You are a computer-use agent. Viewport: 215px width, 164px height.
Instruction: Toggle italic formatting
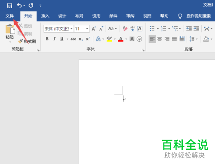pyautogui.click(x=54, y=39)
